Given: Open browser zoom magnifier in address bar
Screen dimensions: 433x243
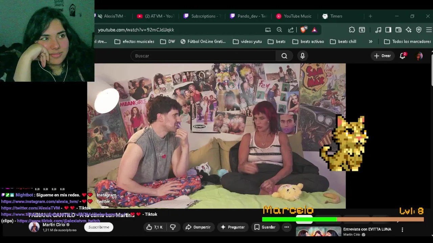Looking at the screenshot, I should pyautogui.click(x=279, y=30).
